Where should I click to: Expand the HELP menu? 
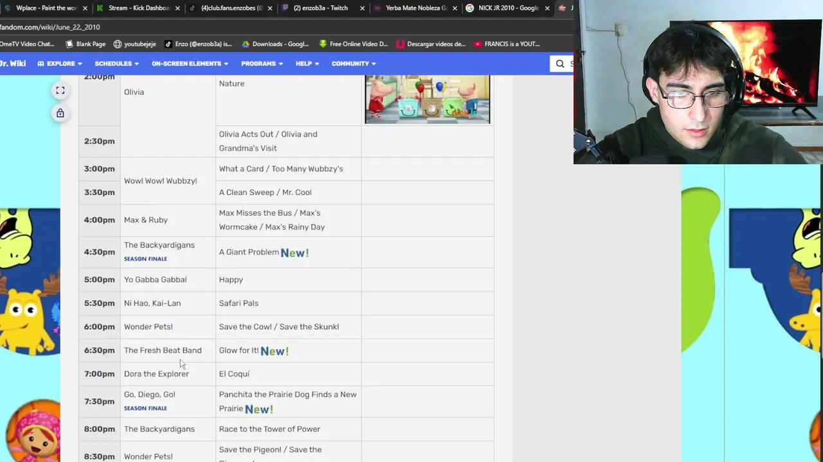pyautogui.click(x=307, y=64)
